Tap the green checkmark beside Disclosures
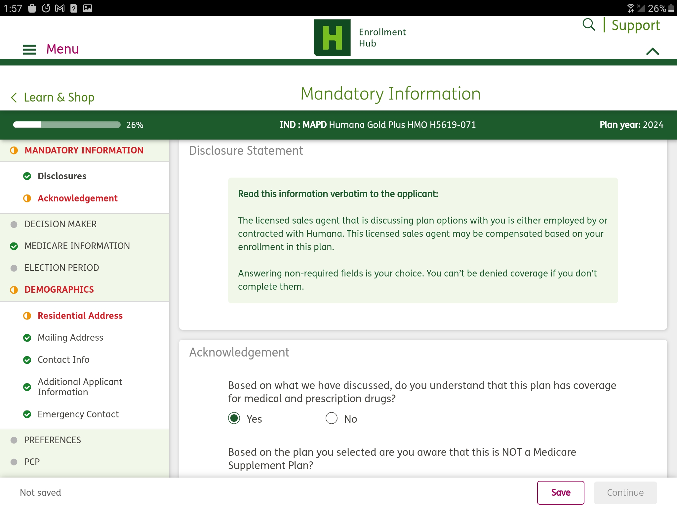 tap(27, 176)
